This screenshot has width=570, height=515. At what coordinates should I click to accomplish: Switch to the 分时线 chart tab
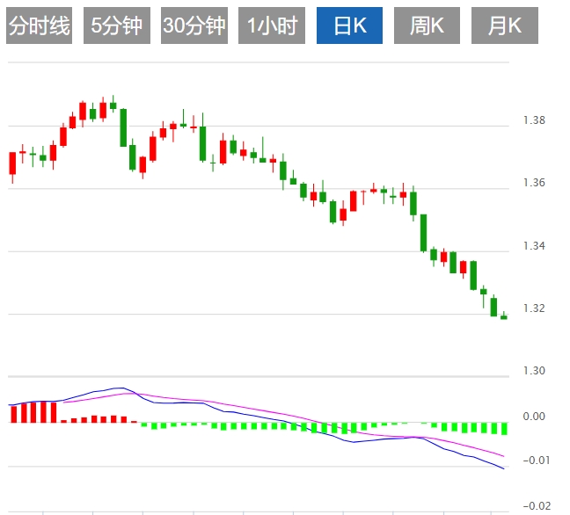[39, 25]
